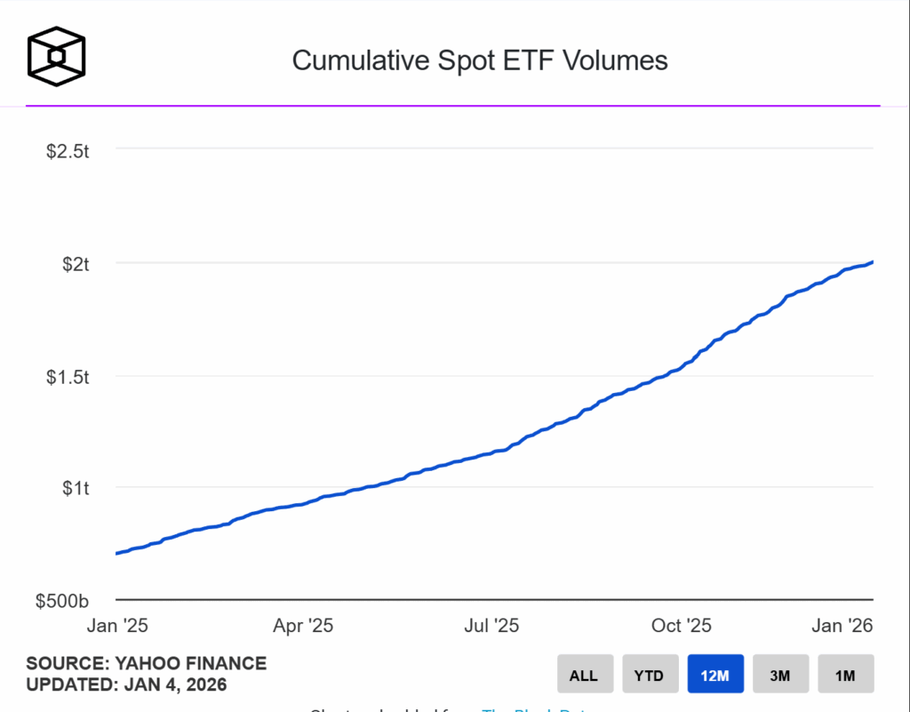Click the chart title text
This screenshot has height=712, width=910.
click(479, 60)
